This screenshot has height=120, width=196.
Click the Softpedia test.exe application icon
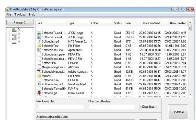(x=39, y=50)
